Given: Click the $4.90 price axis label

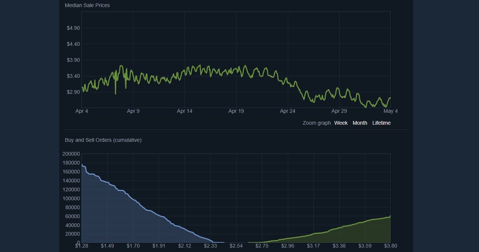Looking at the screenshot, I should [x=73, y=28].
